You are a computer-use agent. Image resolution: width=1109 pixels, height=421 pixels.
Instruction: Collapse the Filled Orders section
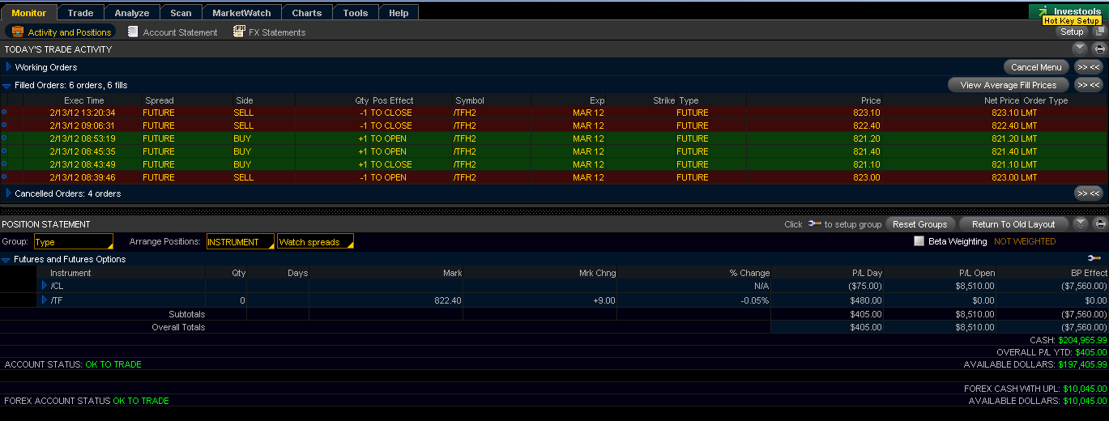click(6, 85)
